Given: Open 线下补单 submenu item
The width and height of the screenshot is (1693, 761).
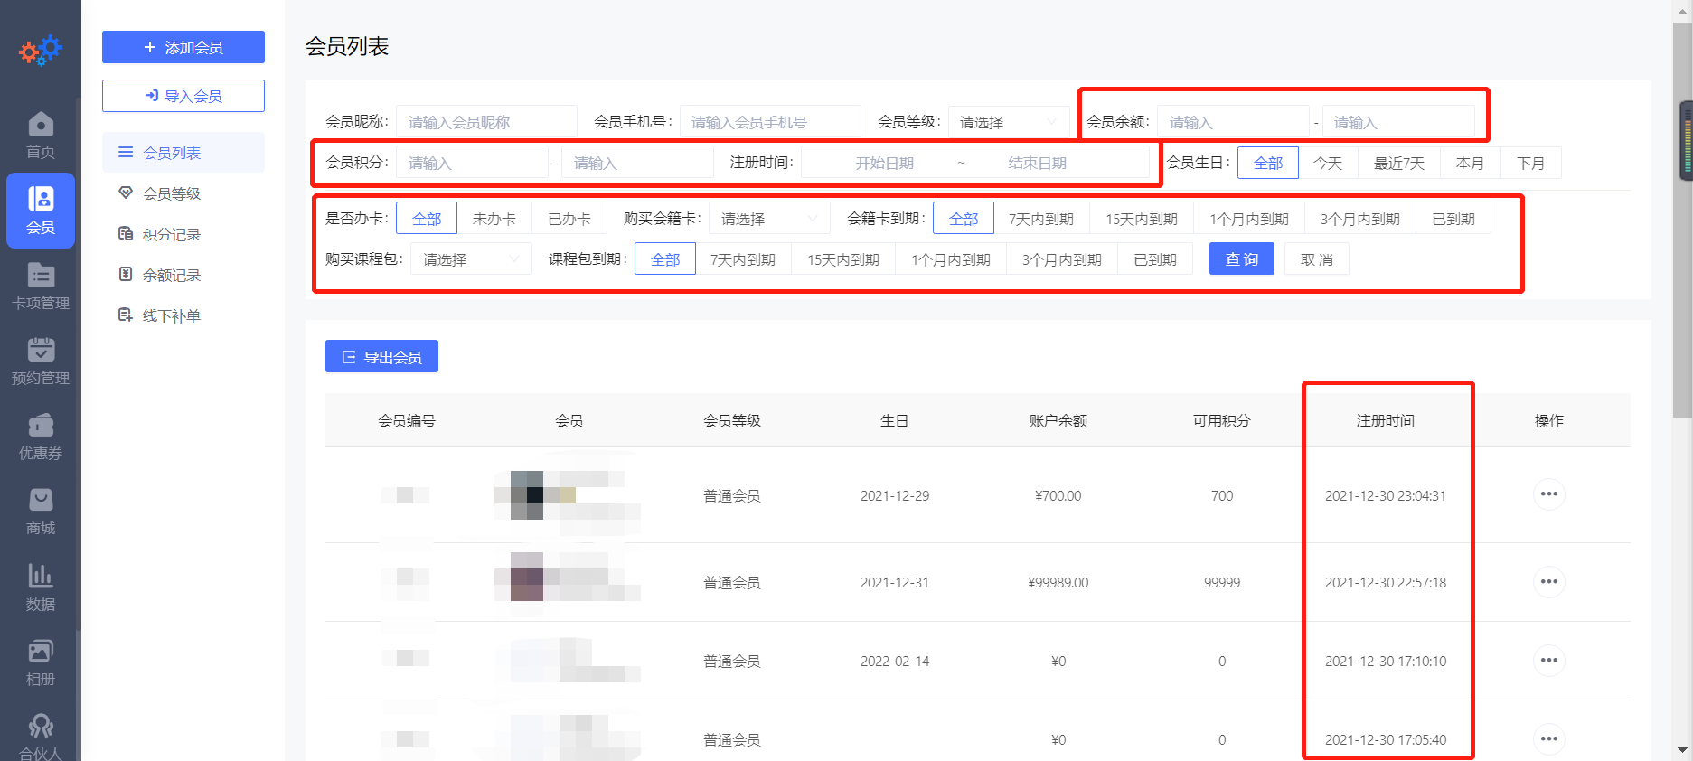Looking at the screenshot, I should [183, 315].
